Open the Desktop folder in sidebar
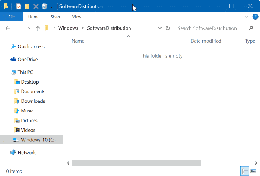The width and height of the screenshot is (260, 176). click(x=30, y=82)
